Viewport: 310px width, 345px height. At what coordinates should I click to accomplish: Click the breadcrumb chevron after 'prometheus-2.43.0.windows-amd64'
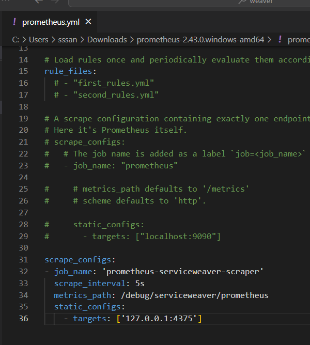pos(269,40)
